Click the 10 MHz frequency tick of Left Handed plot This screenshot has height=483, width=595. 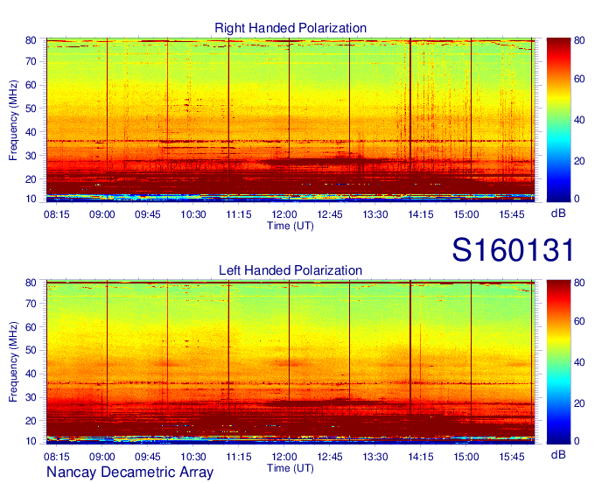coord(31,441)
